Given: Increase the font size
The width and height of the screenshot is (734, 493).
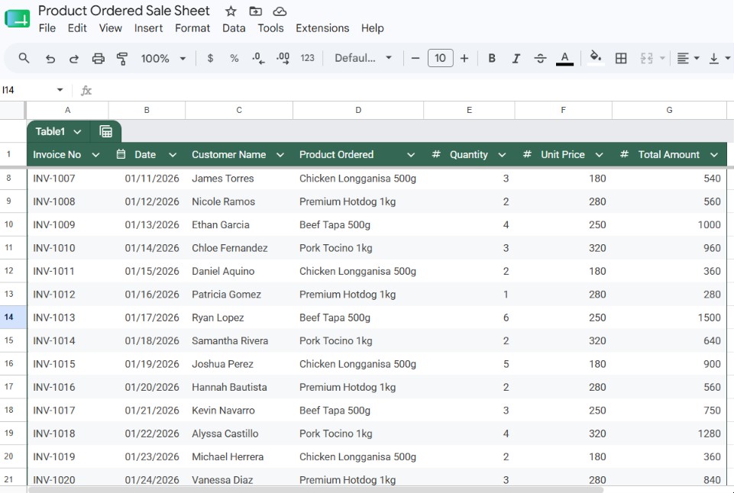Looking at the screenshot, I should [x=464, y=58].
